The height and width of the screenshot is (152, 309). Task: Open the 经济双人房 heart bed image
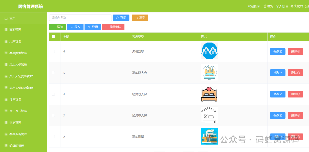209,94
